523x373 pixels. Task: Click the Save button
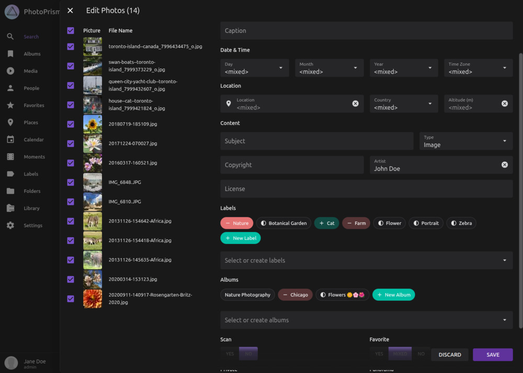[493, 355]
